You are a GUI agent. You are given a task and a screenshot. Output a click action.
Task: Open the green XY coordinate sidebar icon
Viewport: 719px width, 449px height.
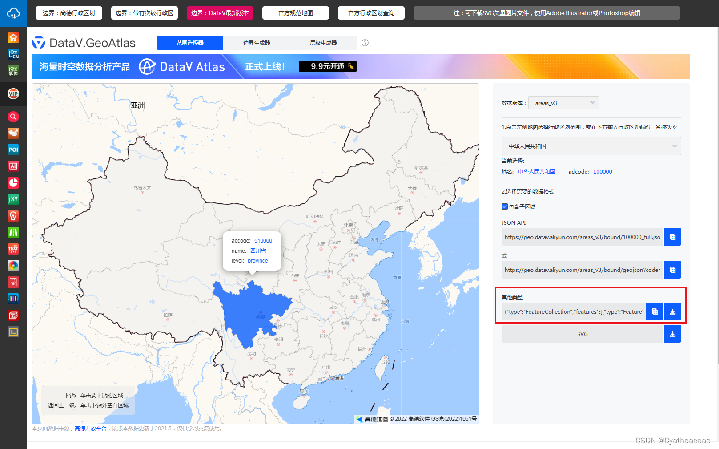13,199
